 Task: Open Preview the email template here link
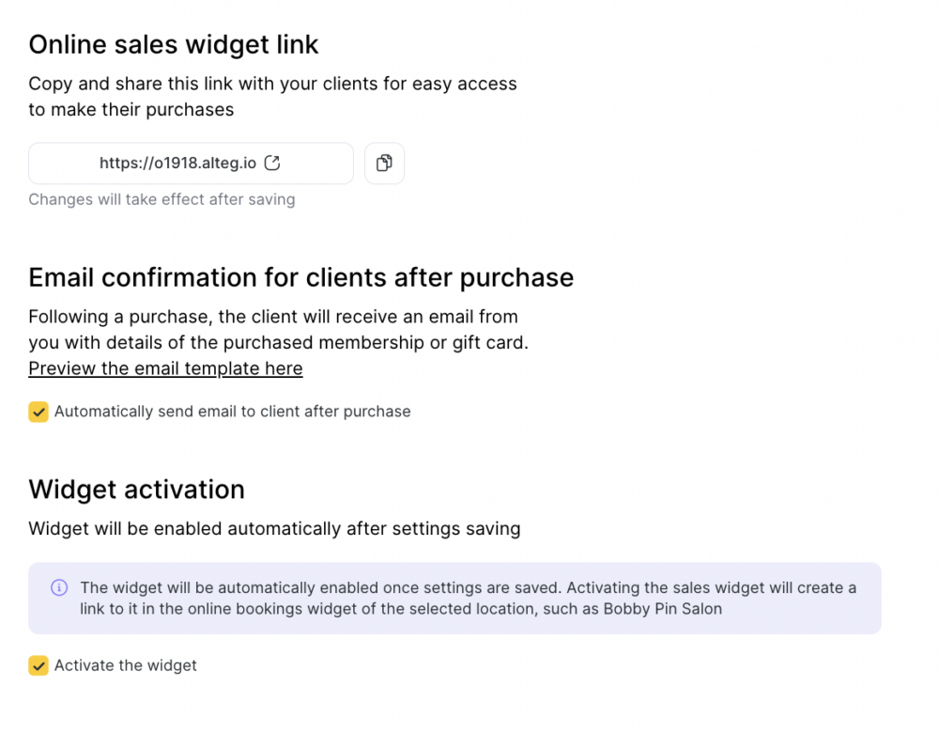pos(166,368)
